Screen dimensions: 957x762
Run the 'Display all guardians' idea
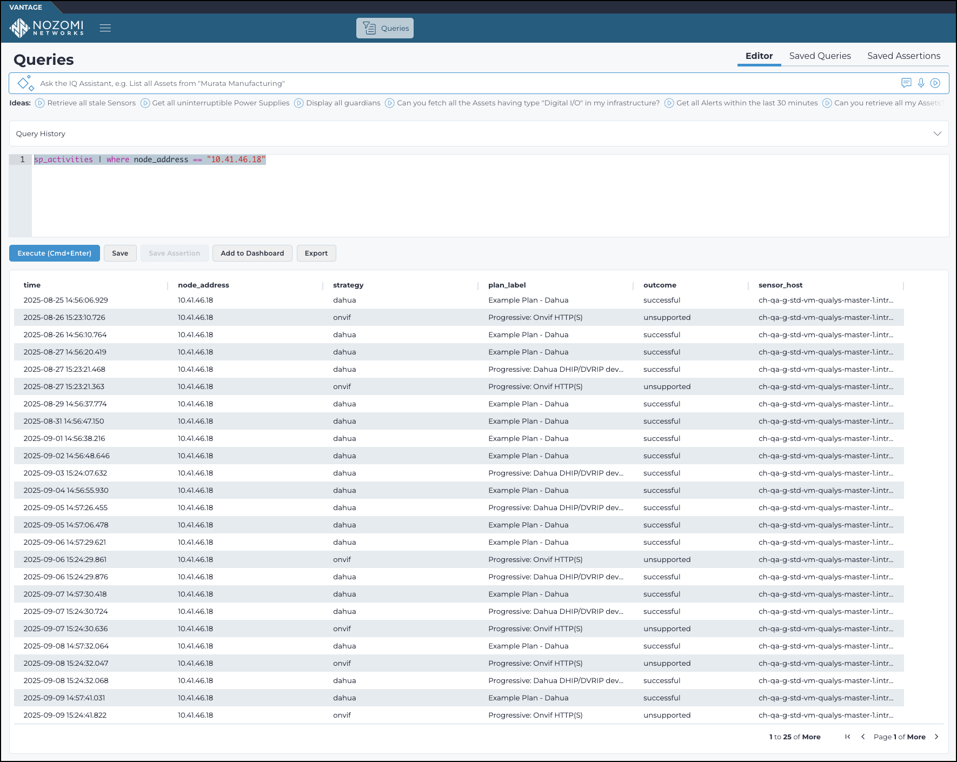(x=337, y=103)
